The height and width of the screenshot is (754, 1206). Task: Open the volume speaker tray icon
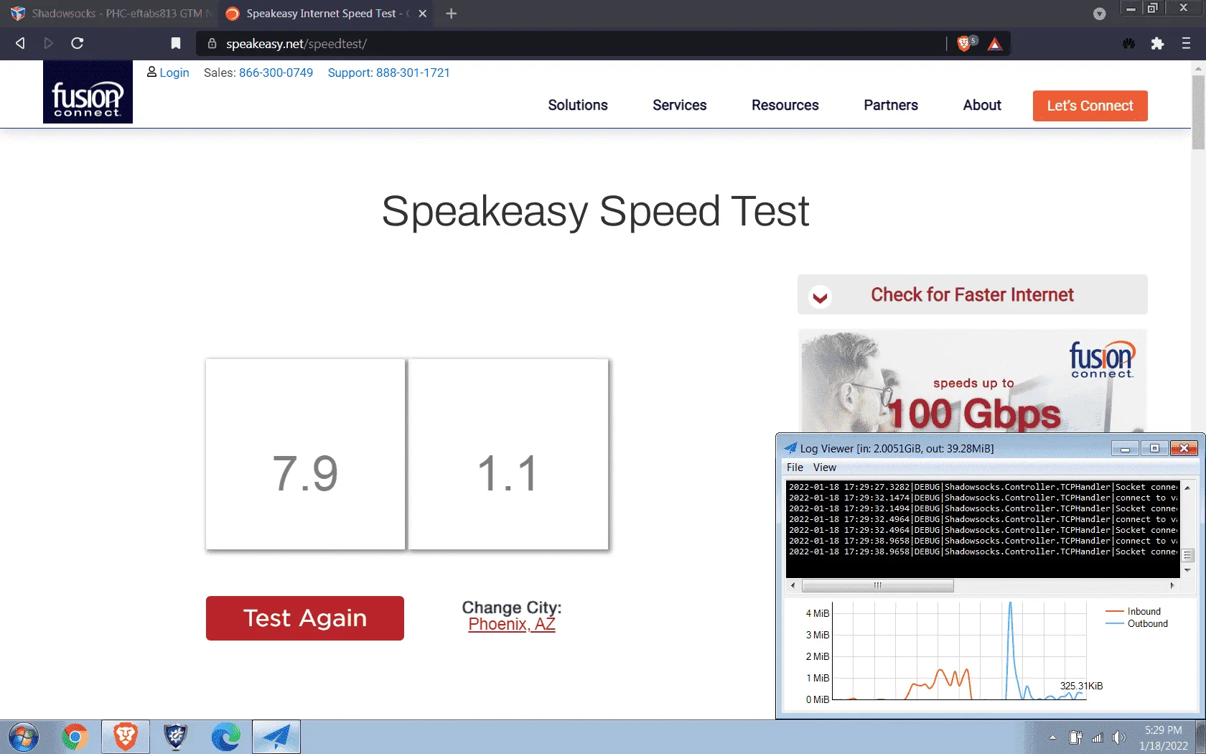1118,737
